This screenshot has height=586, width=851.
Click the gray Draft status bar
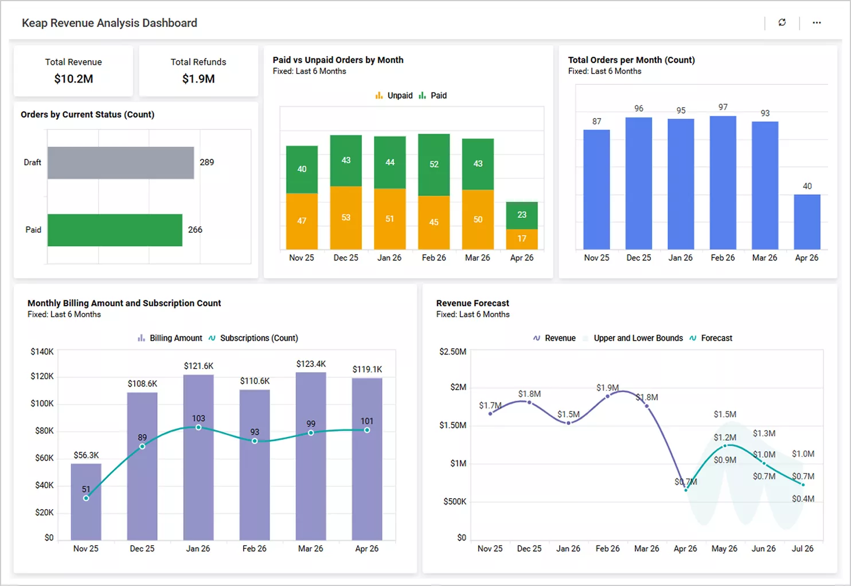coord(120,163)
